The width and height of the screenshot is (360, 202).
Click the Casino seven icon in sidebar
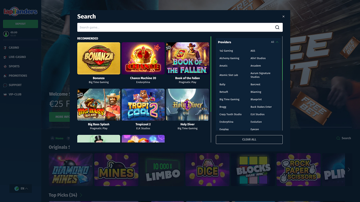pyautogui.click(x=5, y=48)
